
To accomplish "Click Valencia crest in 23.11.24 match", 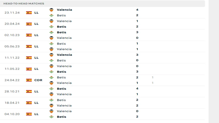I will 51,10.
